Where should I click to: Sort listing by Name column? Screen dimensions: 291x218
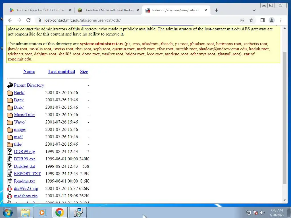(29, 72)
